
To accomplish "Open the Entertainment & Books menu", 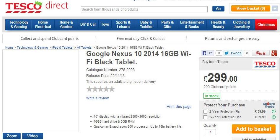I will (192, 24).
